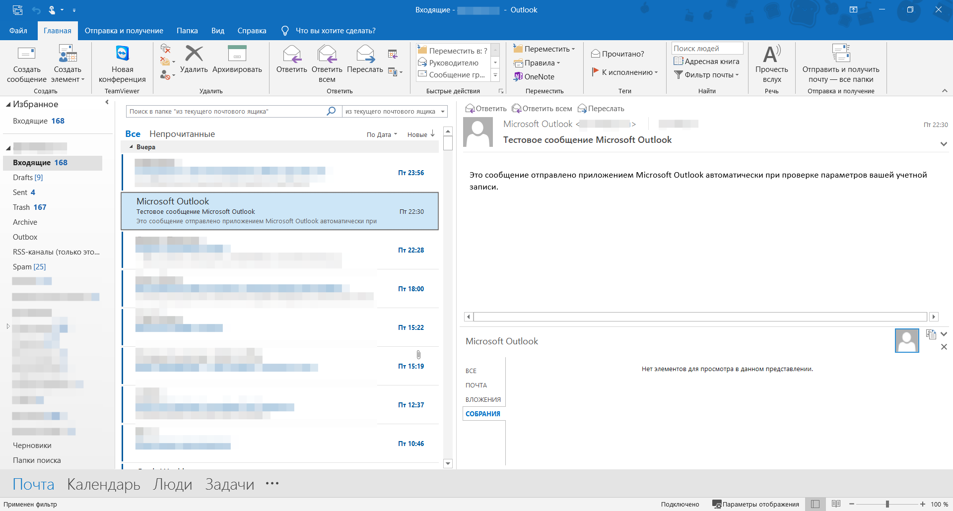Archive the selected message

[237, 59]
